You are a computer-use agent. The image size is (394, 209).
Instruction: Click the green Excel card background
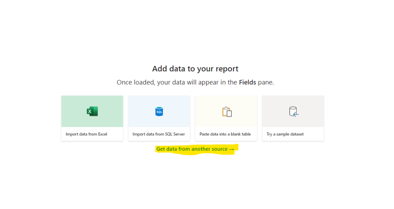click(x=92, y=111)
